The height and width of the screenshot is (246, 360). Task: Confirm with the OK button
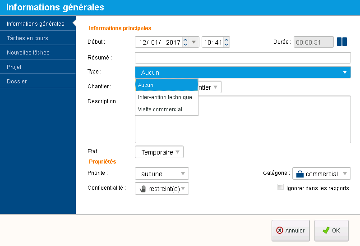pyautogui.click(x=331, y=230)
